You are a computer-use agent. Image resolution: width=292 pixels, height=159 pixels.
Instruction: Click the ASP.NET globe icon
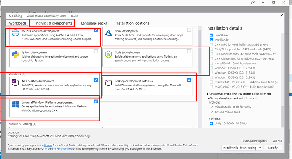(x=16, y=33)
